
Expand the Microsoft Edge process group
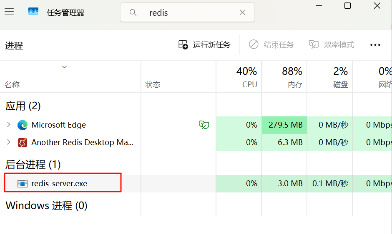pos(8,125)
